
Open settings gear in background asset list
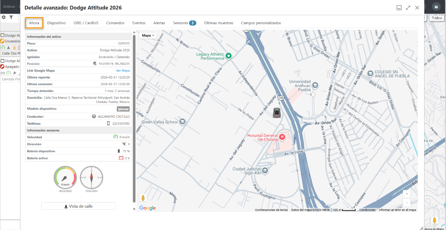click(x=4, y=17)
